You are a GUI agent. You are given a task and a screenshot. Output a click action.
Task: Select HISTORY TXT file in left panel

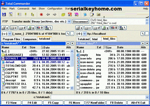click(x=36, y=88)
